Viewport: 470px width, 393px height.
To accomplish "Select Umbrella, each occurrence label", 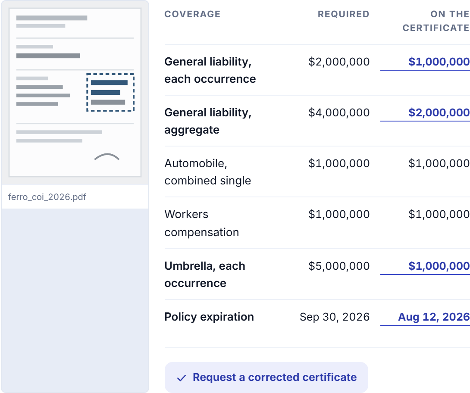I will pyautogui.click(x=205, y=274).
